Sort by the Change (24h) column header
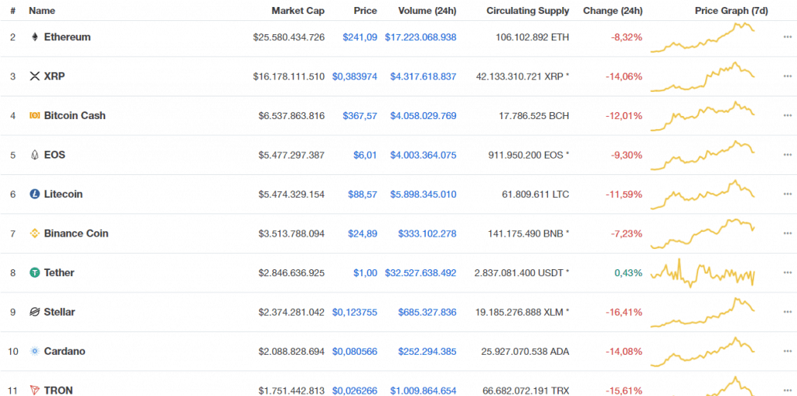This screenshot has width=797, height=396. tap(613, 11)
